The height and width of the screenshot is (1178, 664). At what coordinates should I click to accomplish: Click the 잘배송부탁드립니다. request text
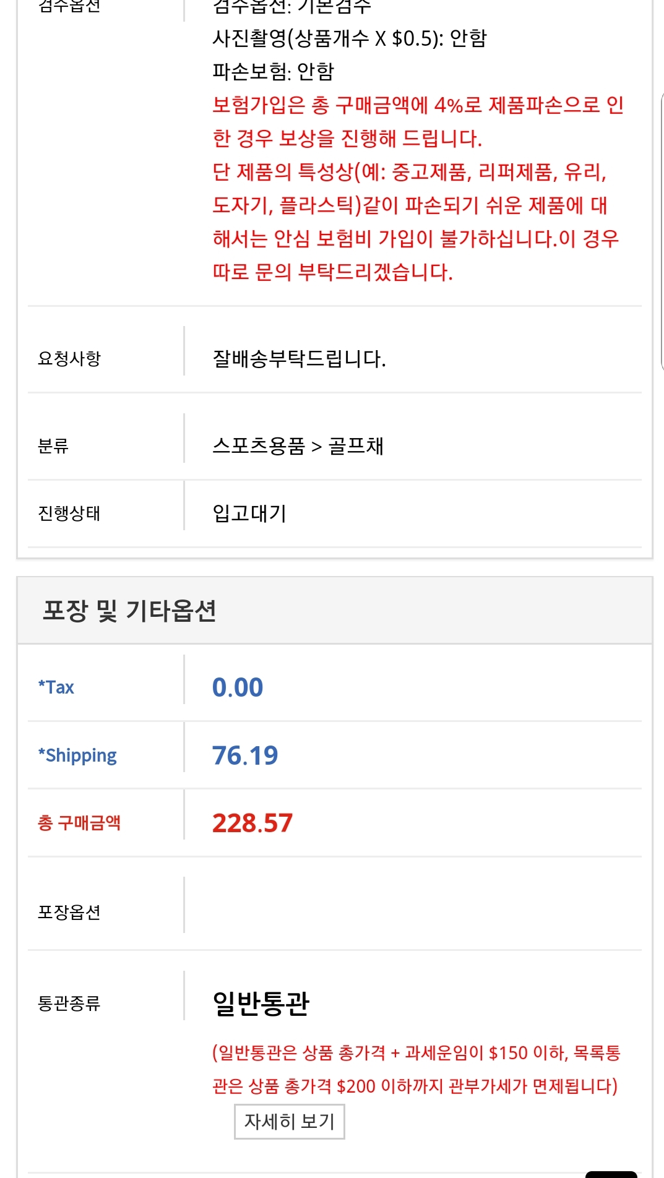299,358
